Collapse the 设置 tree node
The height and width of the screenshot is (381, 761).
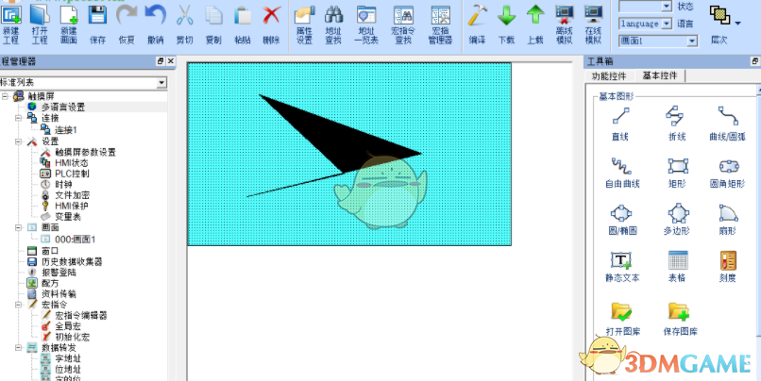pos(19,141)
